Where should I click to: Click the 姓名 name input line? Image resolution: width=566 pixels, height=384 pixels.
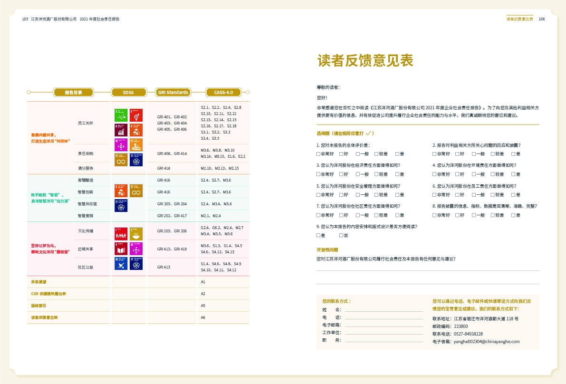(384, 310)
